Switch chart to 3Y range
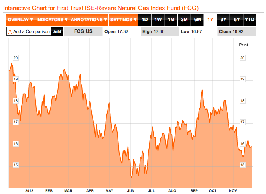266x194 pixels. 223,20
